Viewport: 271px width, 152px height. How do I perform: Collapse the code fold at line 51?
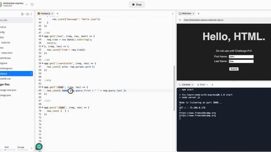(43, 46)
